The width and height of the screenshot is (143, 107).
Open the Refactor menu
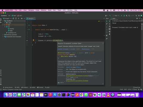pyautogui.click(x=43, y=10)
